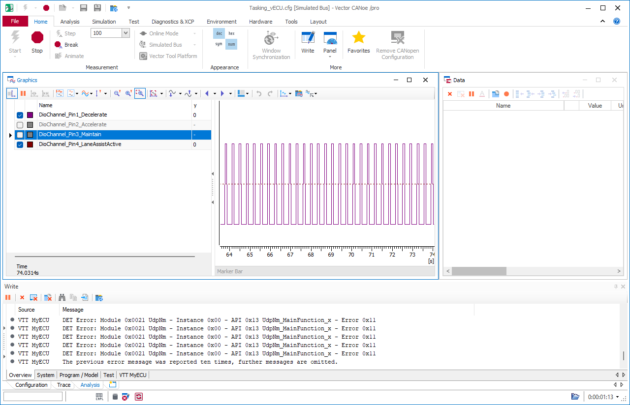Clear the Write window with red X
Screen dimensions: 630x405
point(22,298)
